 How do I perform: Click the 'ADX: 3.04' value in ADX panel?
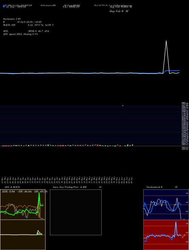pos(8,192)
